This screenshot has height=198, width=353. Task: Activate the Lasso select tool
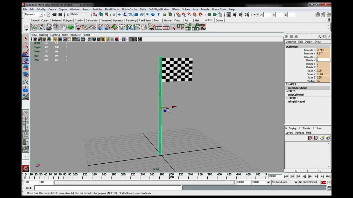pos(26,45)
